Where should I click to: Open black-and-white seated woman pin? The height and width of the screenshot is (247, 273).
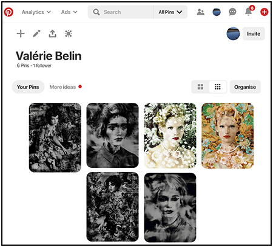coord(55,137)
